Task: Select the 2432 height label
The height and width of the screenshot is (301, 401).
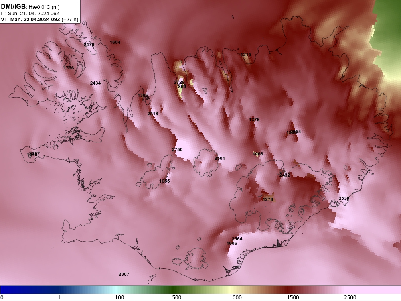Action: coord(285,175)
